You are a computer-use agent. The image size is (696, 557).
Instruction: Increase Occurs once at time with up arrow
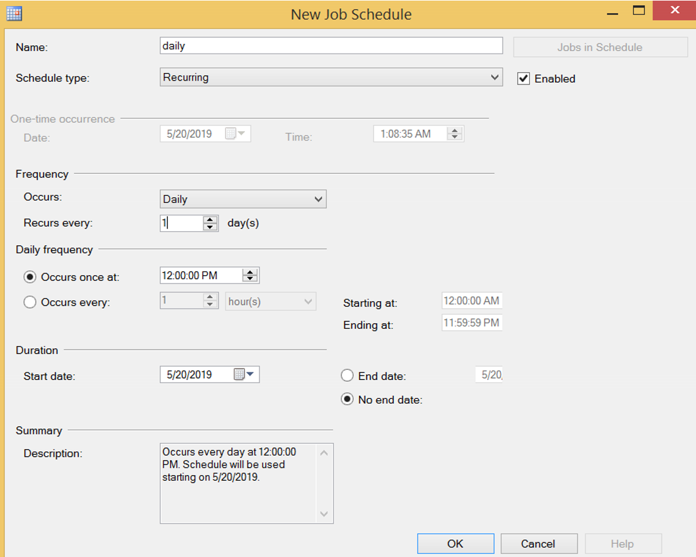coord(250,272)
